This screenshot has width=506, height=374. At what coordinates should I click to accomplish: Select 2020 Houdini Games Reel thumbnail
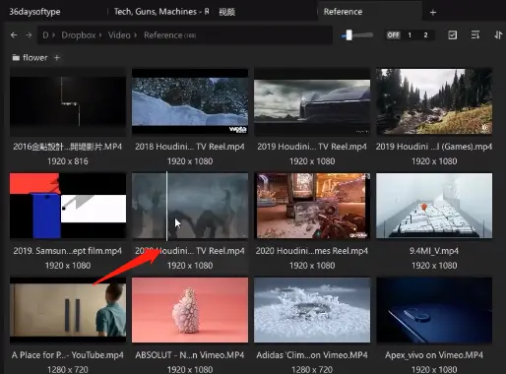point(312,206)
